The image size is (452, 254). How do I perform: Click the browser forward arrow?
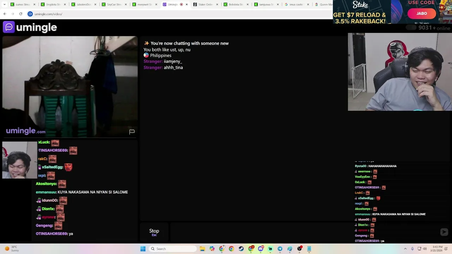point(13,14)
